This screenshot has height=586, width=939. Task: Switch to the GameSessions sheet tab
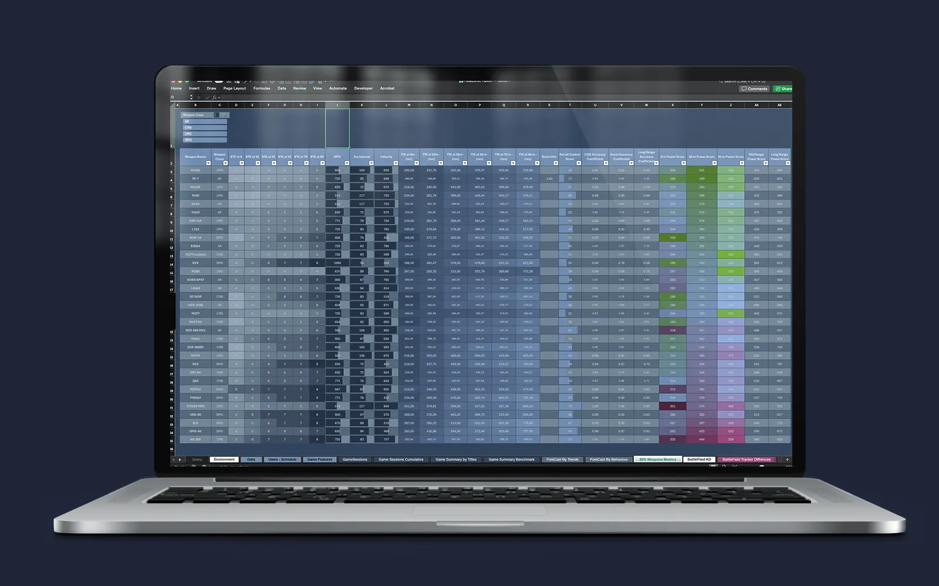point(355,459)
